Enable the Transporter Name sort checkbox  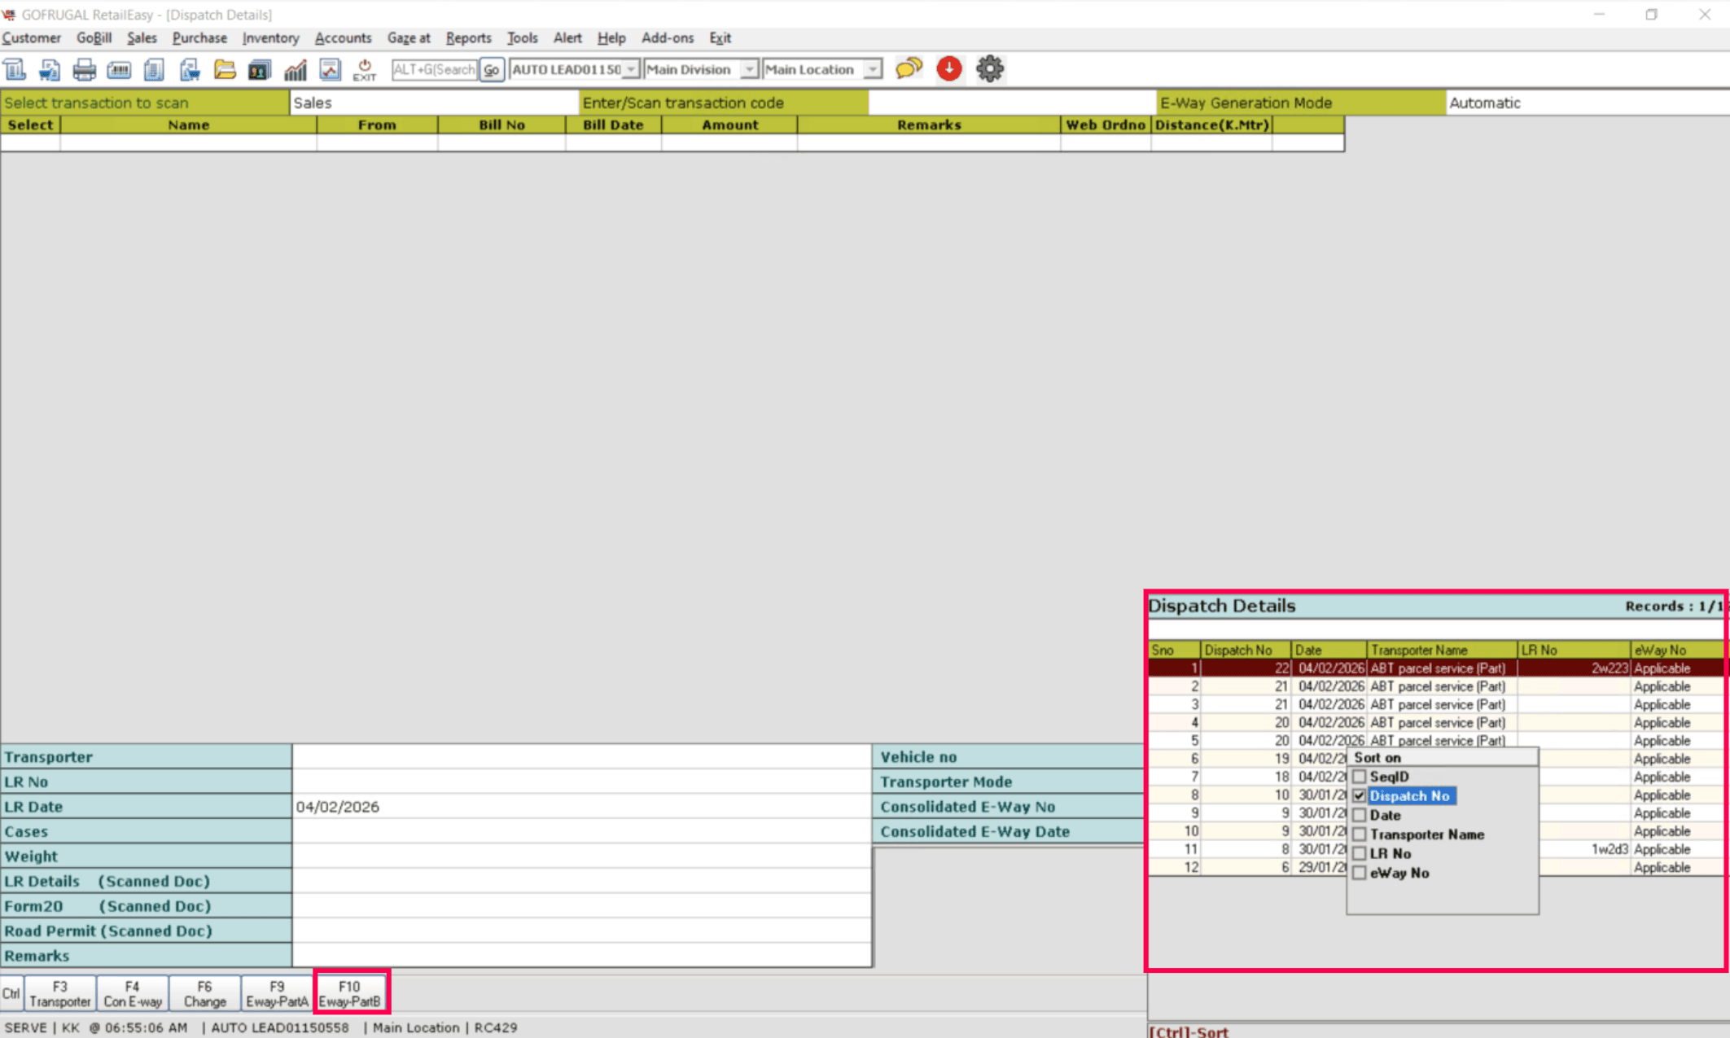tap(1360, 834)
